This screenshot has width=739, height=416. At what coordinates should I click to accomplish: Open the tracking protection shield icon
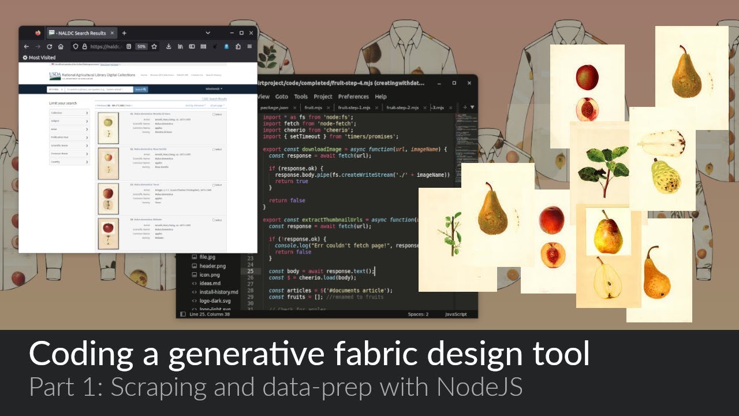[x=76, y=46]
